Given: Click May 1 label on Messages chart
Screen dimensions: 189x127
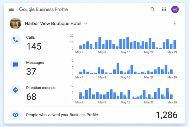Looking at the screenshot, I should (79, 77).
